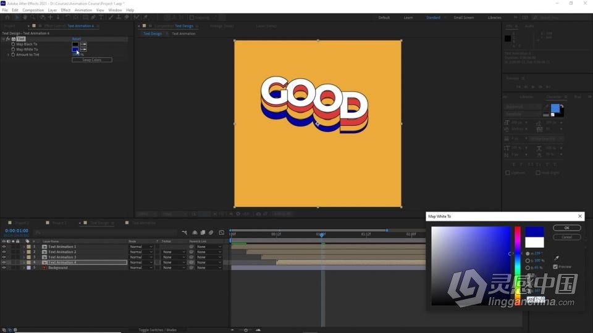The image size is (593, 333).
Task: Select the Pen tool
Action: [x=93, y=17]
